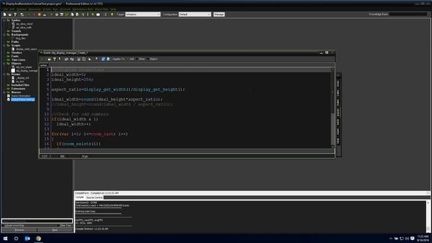
Task: Cut selection using the scissors icon
Action: pyautogui.click(x=78, y=59)
